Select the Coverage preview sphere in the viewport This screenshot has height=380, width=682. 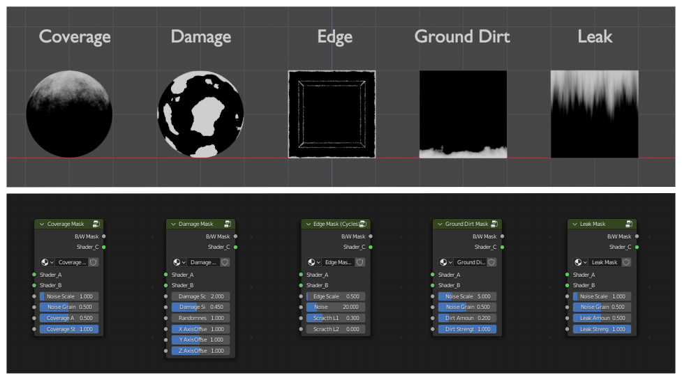pos(69,114)
